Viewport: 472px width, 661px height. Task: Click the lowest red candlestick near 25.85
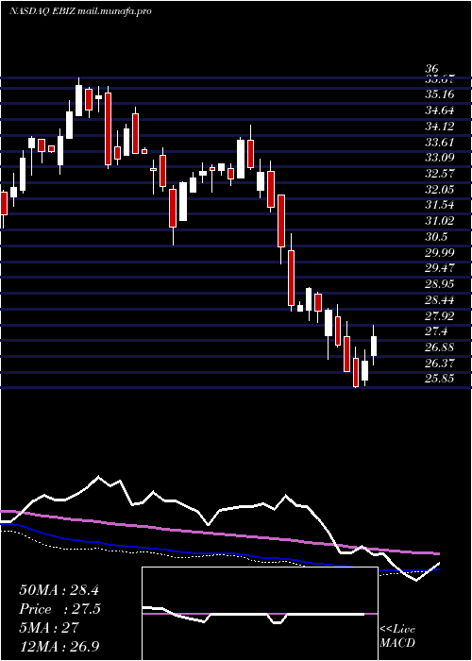tap(356, 367)
